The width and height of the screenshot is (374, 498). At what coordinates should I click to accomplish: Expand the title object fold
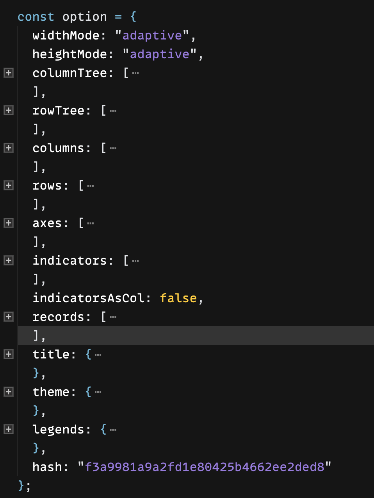[x=9, y=354]
